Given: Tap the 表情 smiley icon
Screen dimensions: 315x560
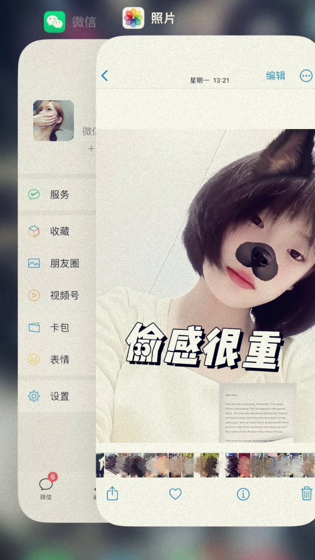Looking at the screenshot, I should (x=34, y=360).
